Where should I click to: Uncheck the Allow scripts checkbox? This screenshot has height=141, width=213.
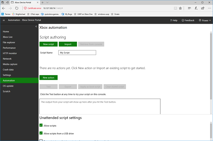tap(41, 125)
